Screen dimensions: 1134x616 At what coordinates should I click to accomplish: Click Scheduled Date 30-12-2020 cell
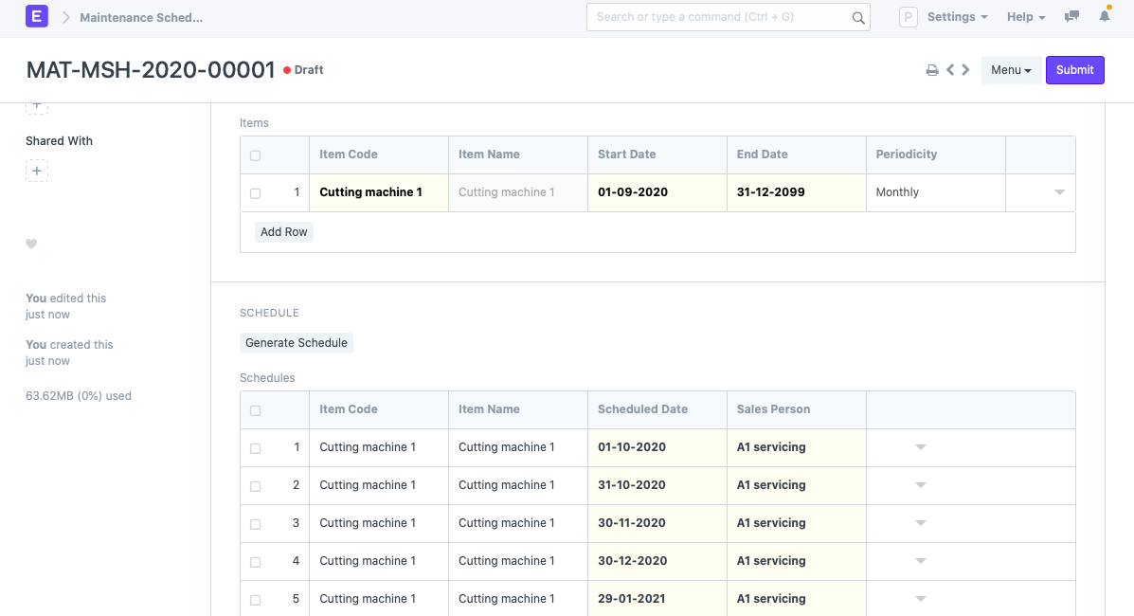[657, 561]
